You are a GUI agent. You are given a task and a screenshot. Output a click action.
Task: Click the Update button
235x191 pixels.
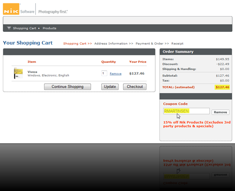[x=110, y=87]
